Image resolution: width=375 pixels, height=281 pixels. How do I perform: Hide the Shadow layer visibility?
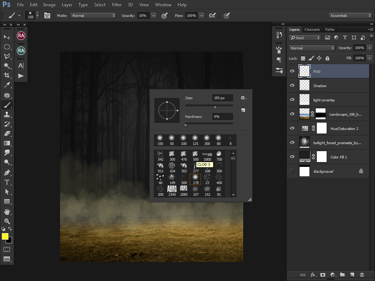pos(292,86)
